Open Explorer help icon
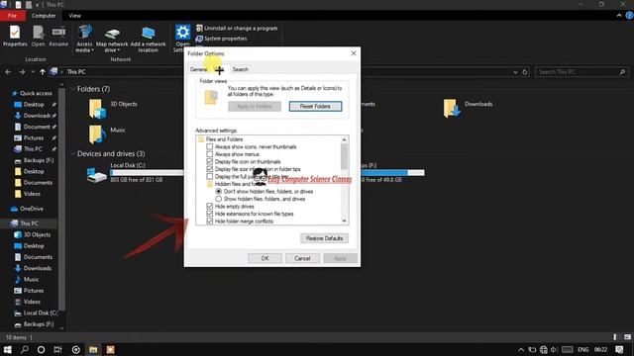This screenshot has width=634, height=356. tap(629, 16)
